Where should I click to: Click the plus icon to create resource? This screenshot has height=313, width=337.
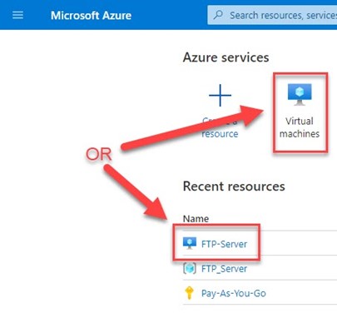[220, 95]
